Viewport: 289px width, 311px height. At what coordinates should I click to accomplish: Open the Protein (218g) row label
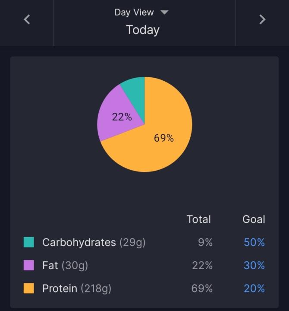pyautogui.click(x=76, y=288)
